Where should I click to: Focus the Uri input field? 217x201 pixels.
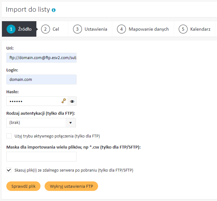pos(41,58)
